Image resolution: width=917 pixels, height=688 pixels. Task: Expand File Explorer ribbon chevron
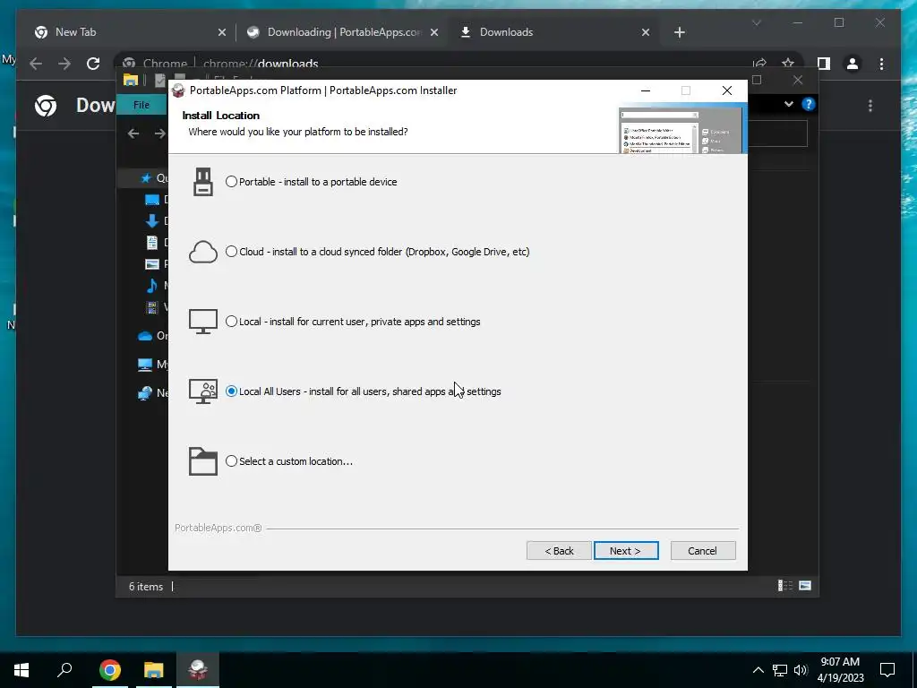coord(788,104)
